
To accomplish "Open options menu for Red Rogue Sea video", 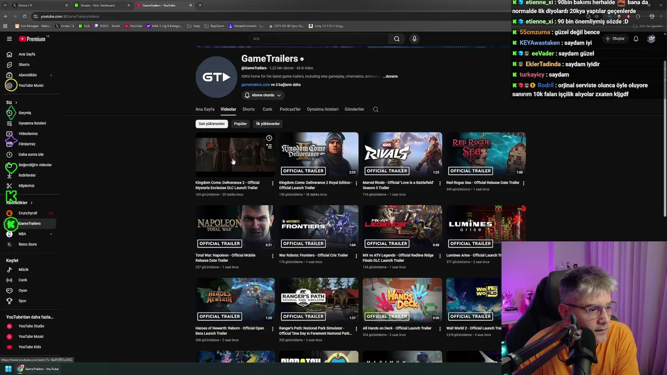I will click(x=523, y=183).
